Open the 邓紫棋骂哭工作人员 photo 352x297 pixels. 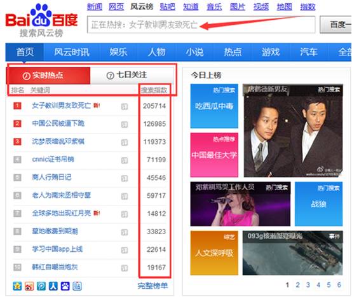tap(240, 204)
